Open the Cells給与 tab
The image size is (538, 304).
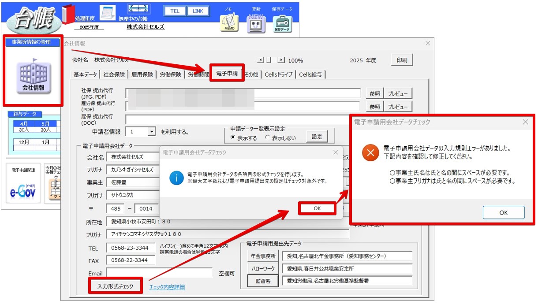[x=310, y=74]
